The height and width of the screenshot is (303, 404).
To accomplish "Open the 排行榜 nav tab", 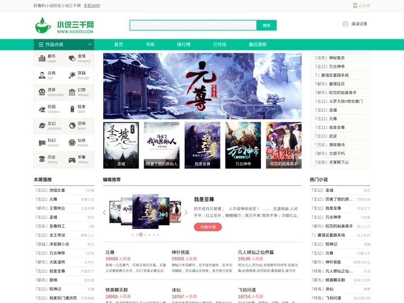I will [183, 44].
